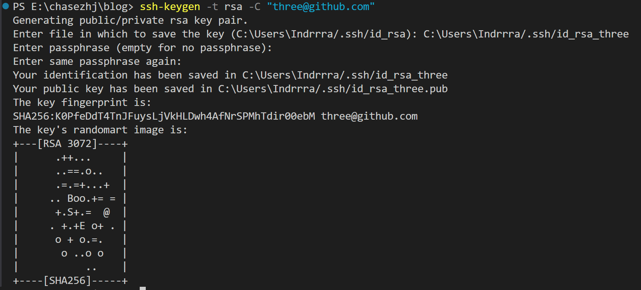Screen dimensions: 641x290
Task: Select the quoted "three@github.com" command argument
Action: click(321, 7)
